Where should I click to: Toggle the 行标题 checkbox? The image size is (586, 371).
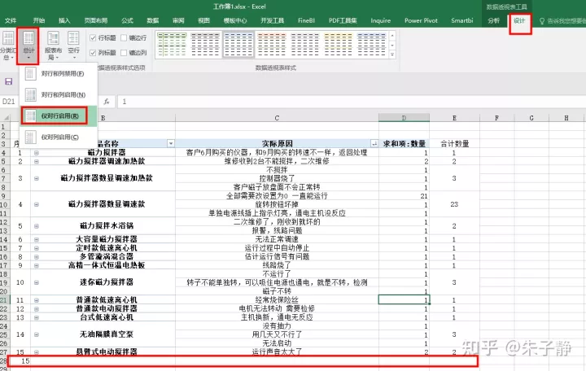point(93,37)
